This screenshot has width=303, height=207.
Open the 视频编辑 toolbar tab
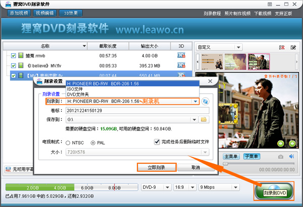pos(45,13)
